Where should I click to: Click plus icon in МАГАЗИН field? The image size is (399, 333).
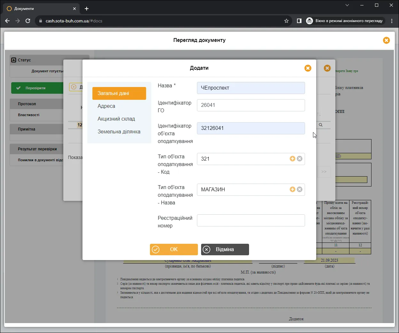[x=292, y=189]
